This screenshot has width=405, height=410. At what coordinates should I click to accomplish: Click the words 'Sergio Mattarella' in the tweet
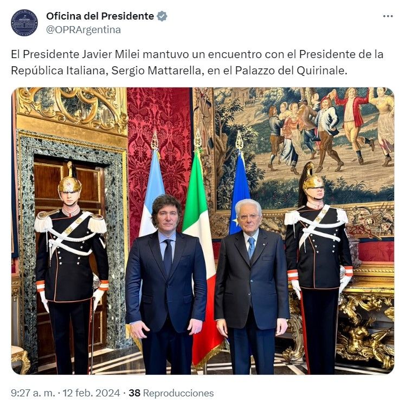click(x=158, y=71)
